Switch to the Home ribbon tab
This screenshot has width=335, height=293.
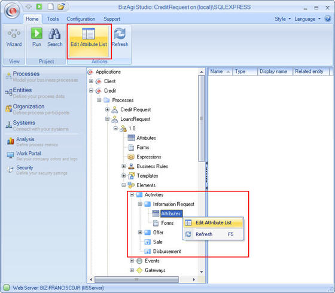32,19
